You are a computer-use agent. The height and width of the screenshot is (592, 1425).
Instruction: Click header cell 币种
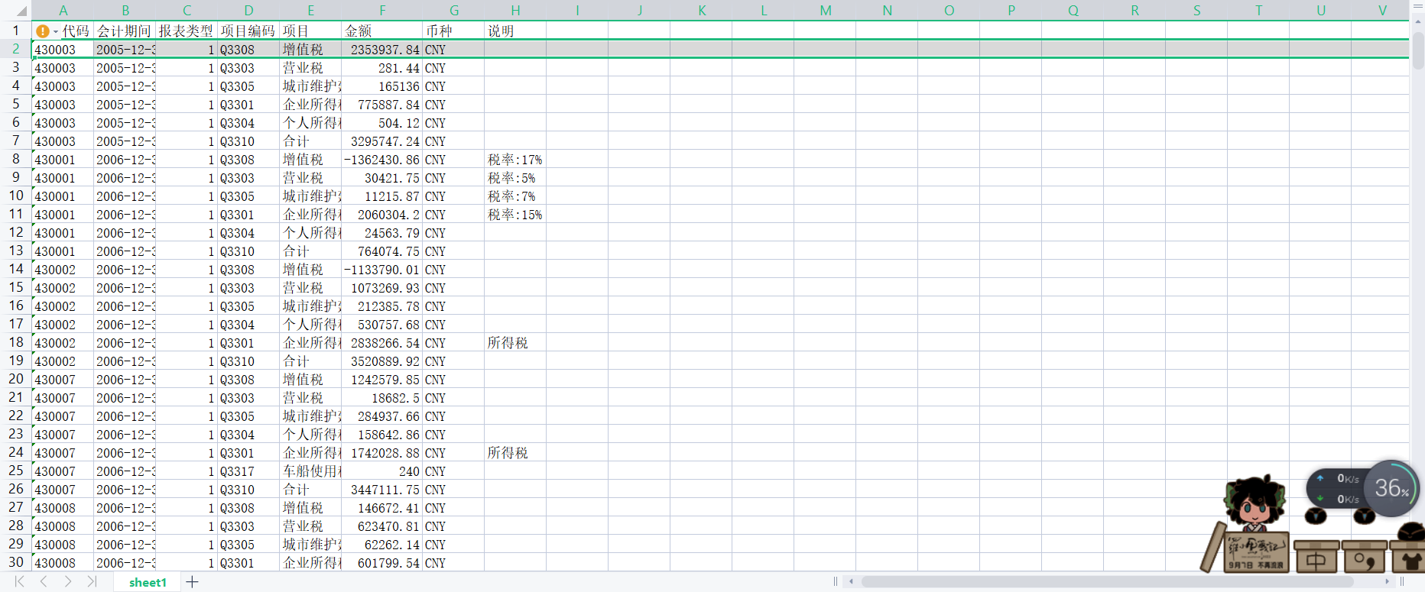453,31
